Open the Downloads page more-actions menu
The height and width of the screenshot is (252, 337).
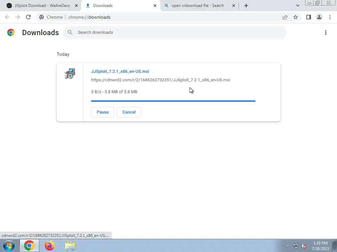[x=325, y=32]
